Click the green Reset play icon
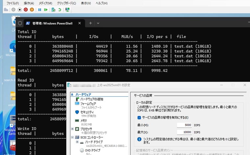Viewport: 250px width, 155px height. coord(46,10)
